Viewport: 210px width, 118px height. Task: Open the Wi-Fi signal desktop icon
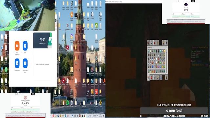pyautogui.click(x=88, y=92)
